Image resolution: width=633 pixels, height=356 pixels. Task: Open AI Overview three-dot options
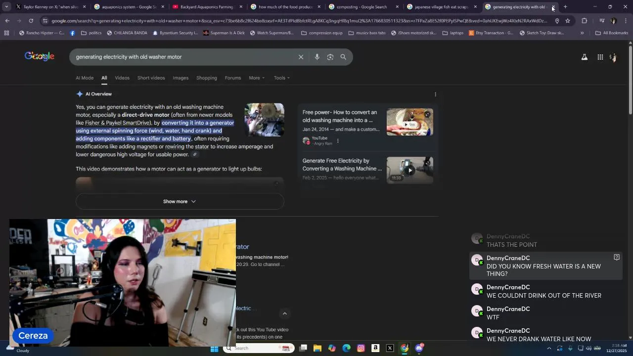[x=435, y=94]
